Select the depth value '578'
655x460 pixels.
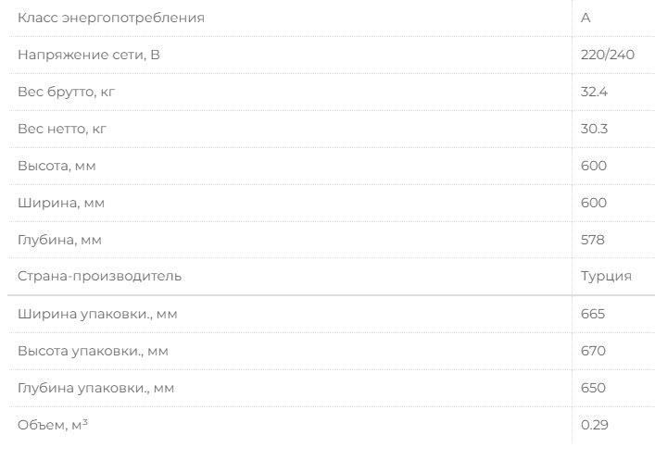[x=593, y=240]
